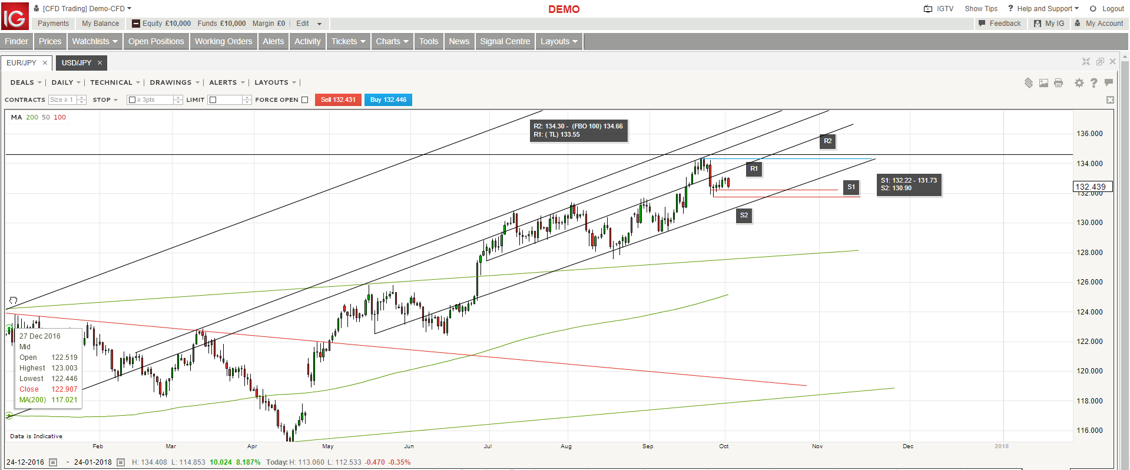Open chart feedback speech bubble icon

pyautogui.click(x=1109, y=82)
